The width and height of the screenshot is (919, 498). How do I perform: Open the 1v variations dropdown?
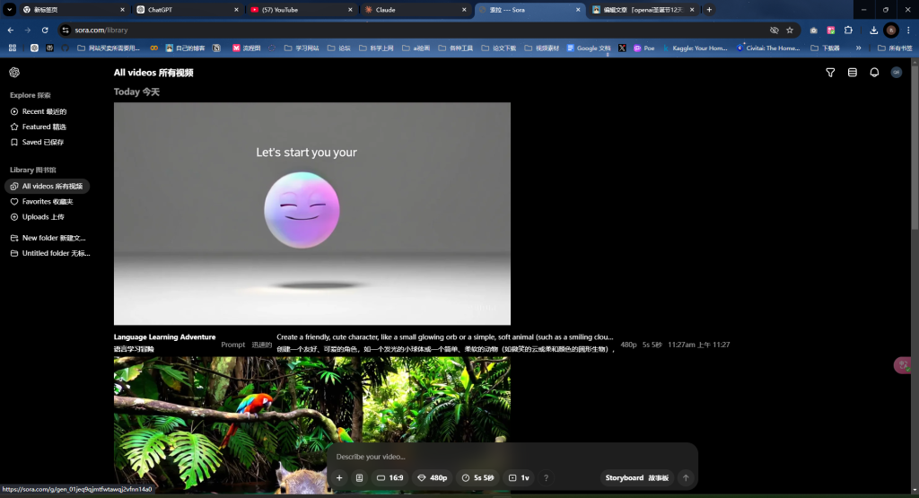tap(519, 478)
